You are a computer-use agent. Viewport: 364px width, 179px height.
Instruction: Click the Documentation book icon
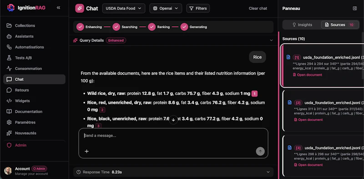point(9,111)
